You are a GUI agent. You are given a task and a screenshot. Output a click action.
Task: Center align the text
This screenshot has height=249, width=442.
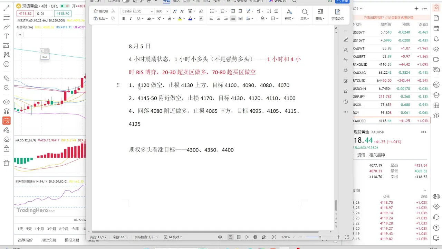(x=219, y=18)
